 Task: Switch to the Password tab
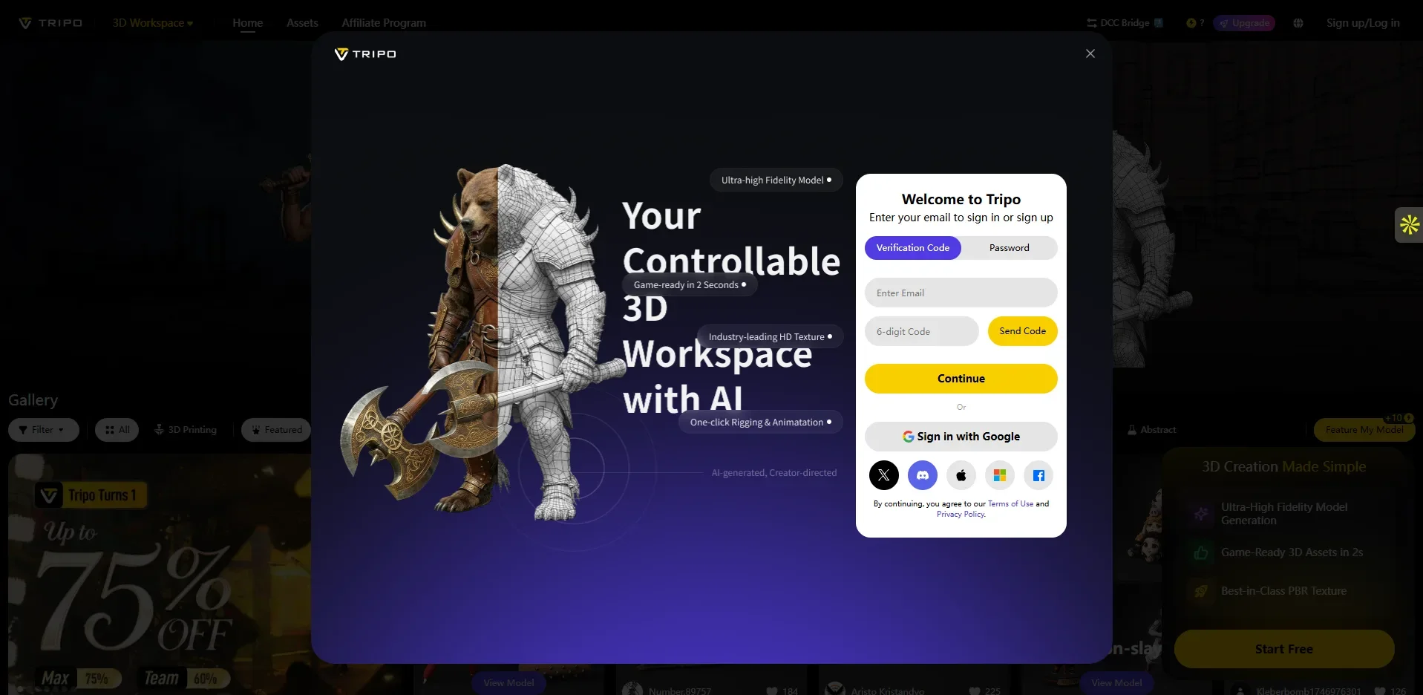[x=1009, y=248]
